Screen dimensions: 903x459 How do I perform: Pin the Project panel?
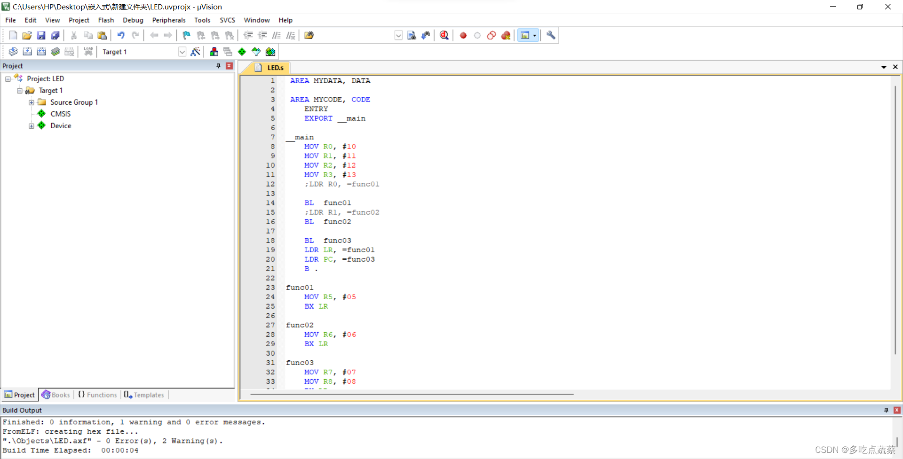click(x=218, y=66)
